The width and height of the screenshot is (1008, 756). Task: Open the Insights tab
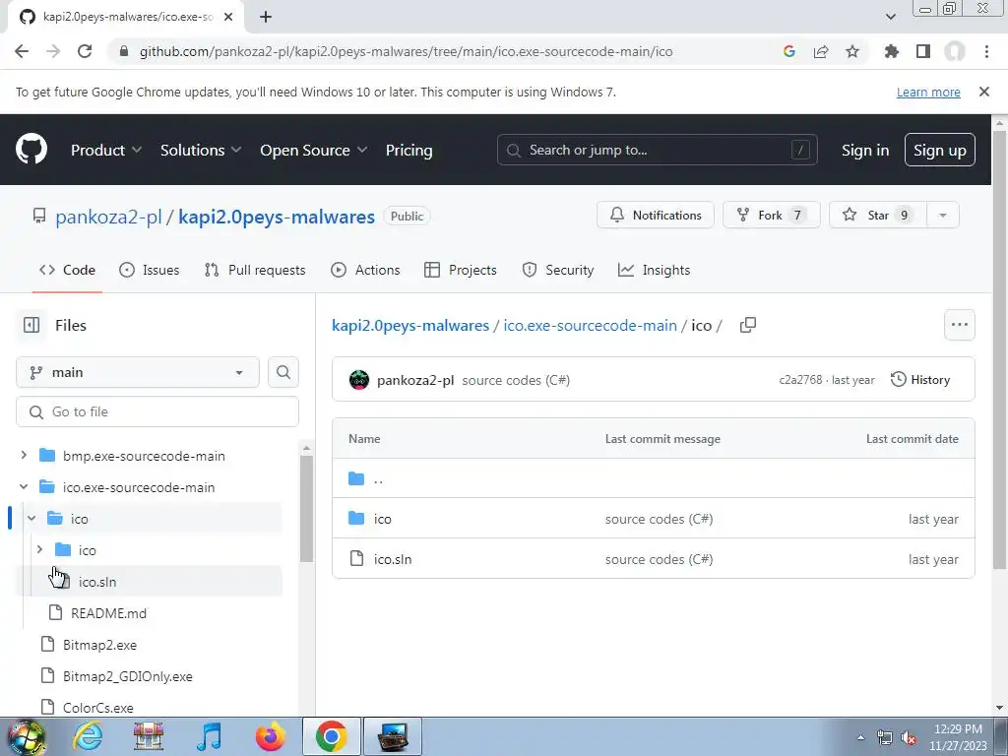pyautogui.click(x=654, y=270)
